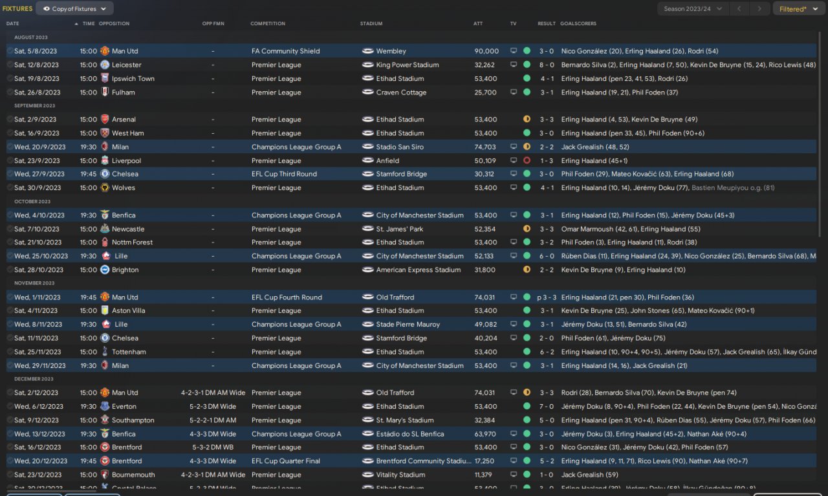828x496 pixels.
Task: Click the TV icon in the Leicester row
Action: point(514,65)
